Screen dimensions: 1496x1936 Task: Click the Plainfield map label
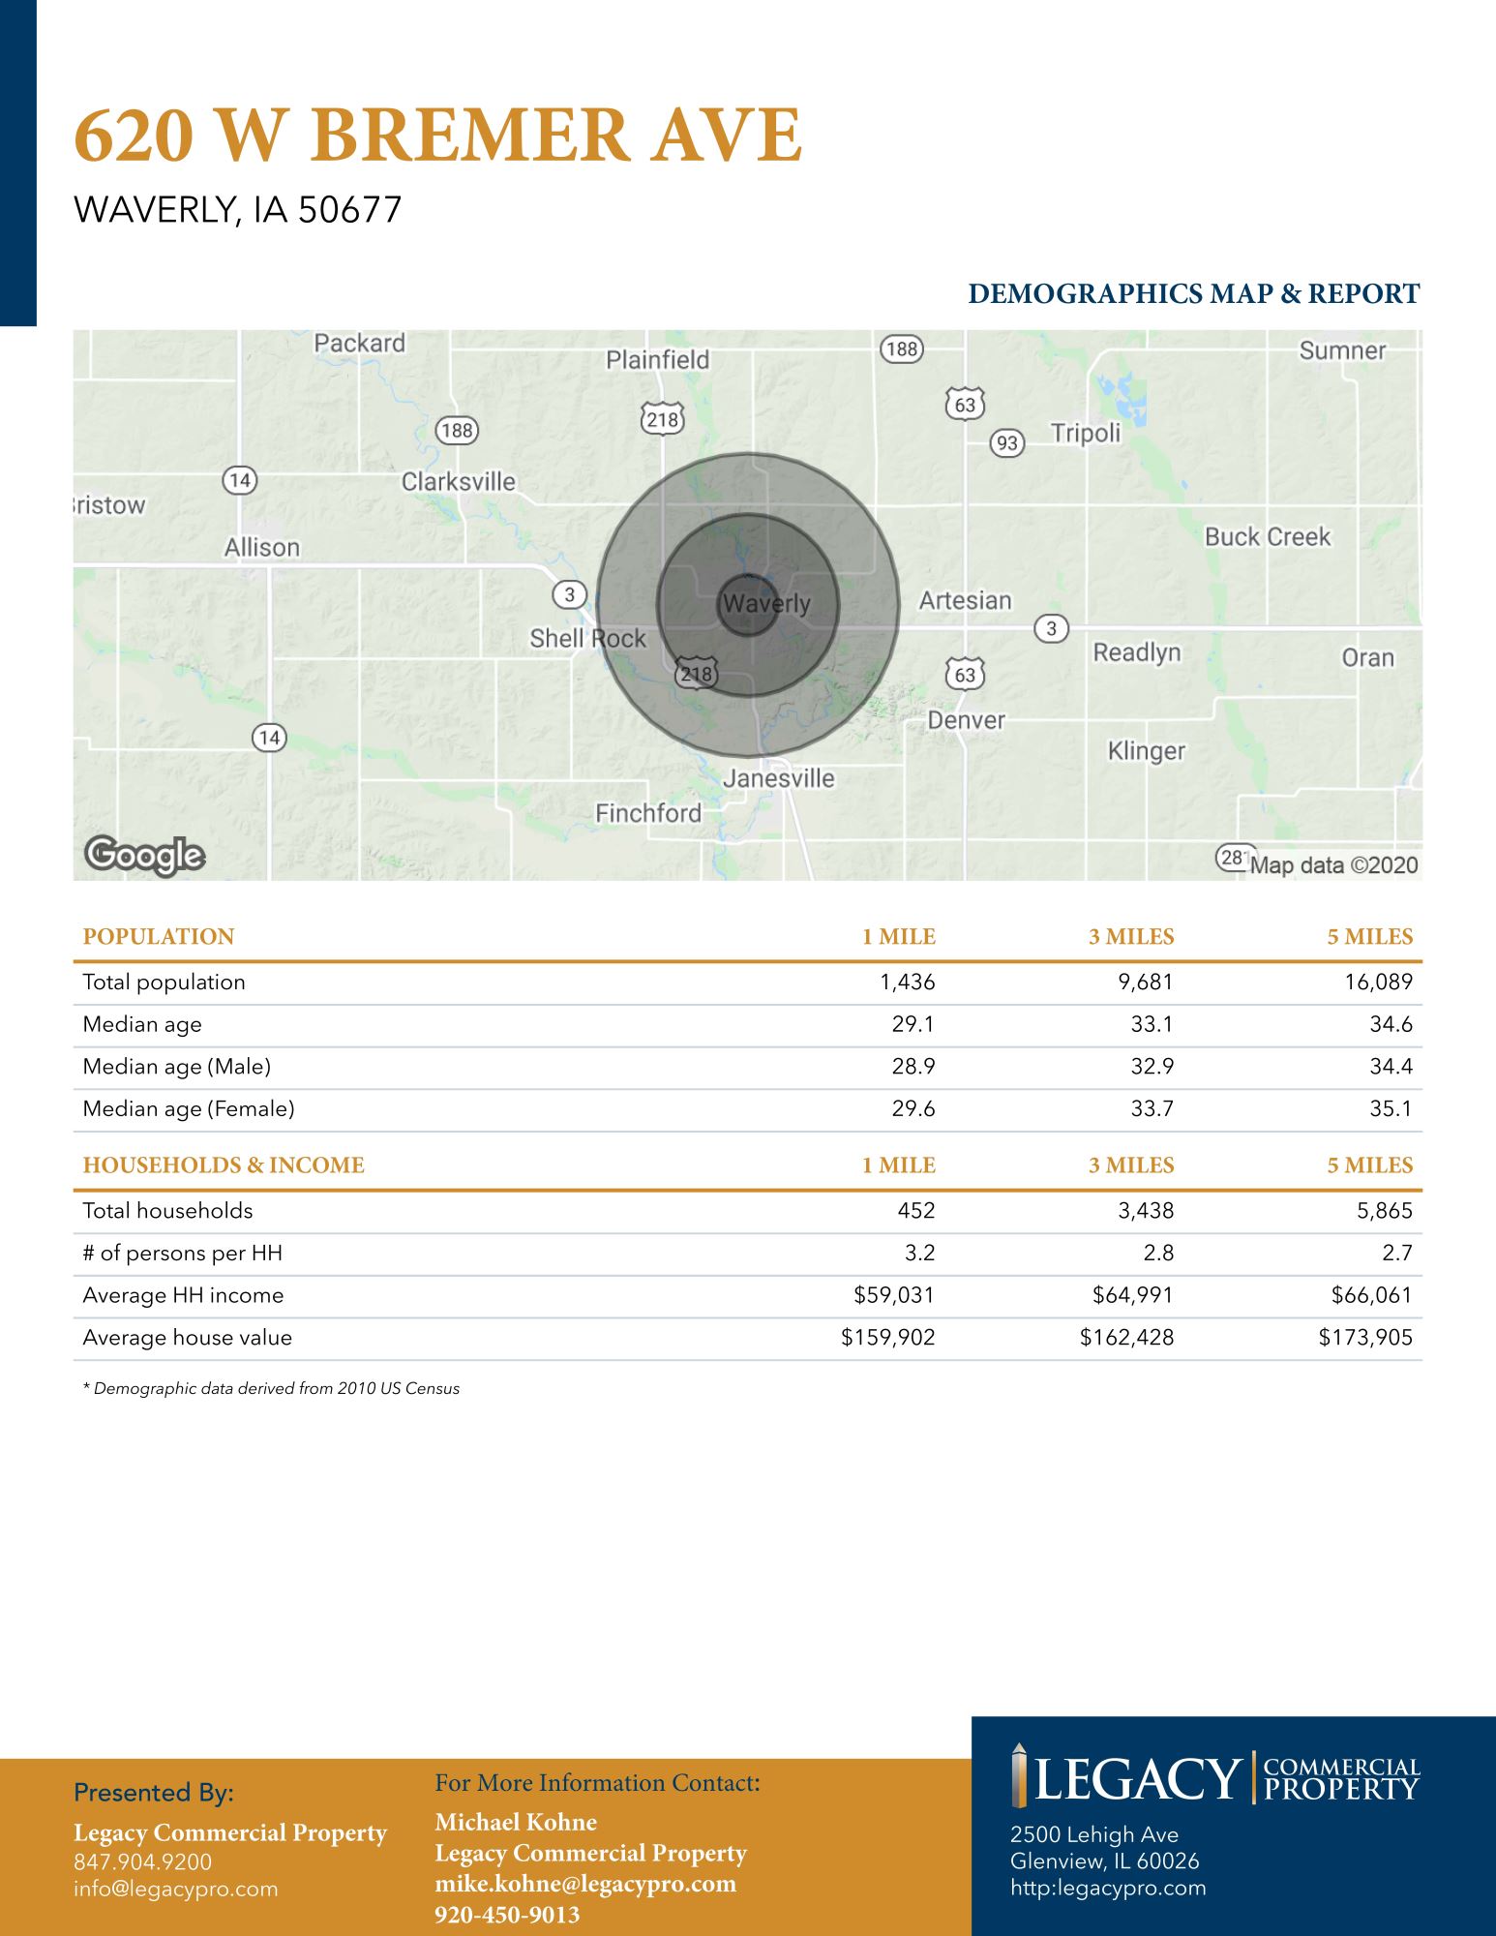658,360
